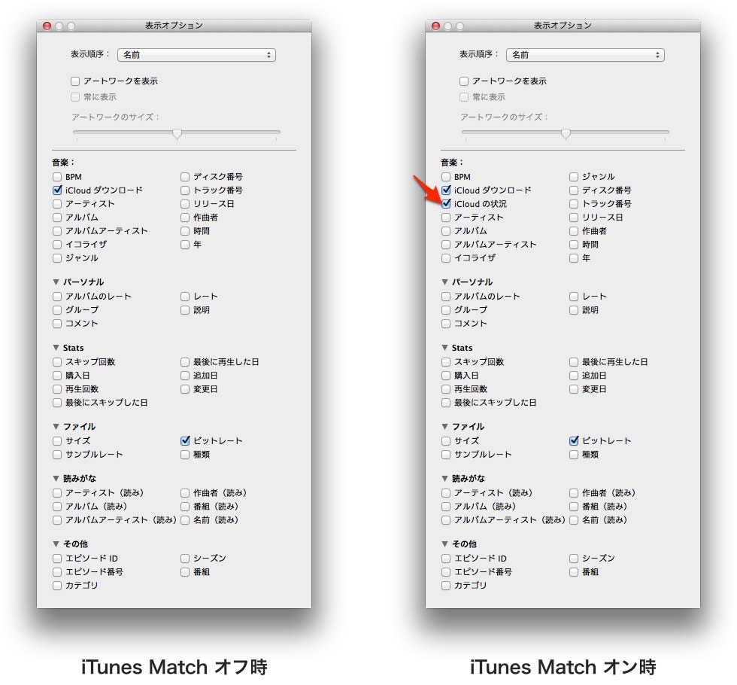This screenshot has width=737, height=685.
Task: Check 再生回数 in left window
Action: [x=57, y=389]
